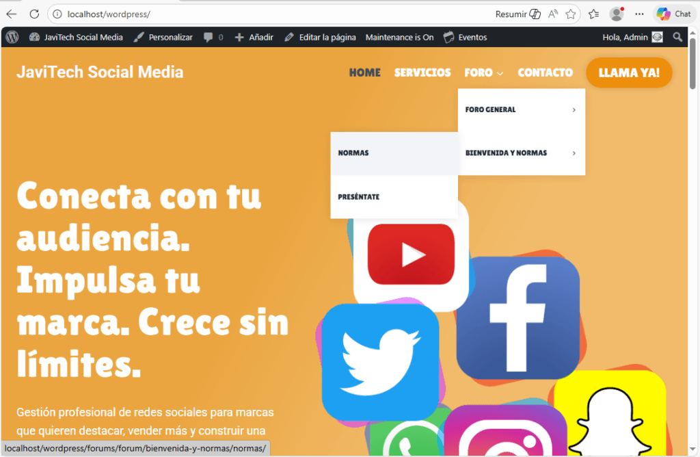
Task: Open browser settings and more menu
Action: click(639, 14)
